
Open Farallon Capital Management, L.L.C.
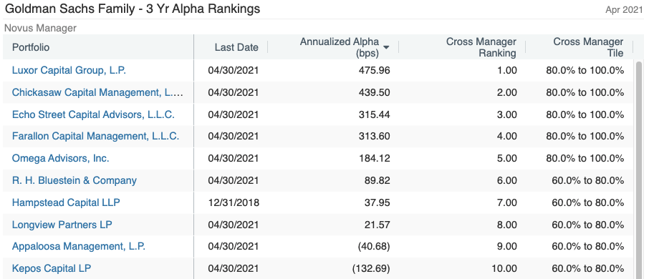point(95,137)
